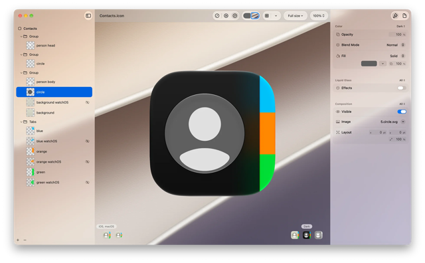The image size is (425, 263).
Task: Select the square iOS/macOS icon preview
Action: click(x=107, y=235)
